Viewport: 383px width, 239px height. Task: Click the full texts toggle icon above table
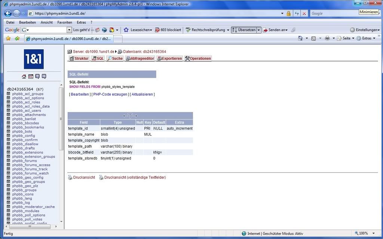pos(130,116)
